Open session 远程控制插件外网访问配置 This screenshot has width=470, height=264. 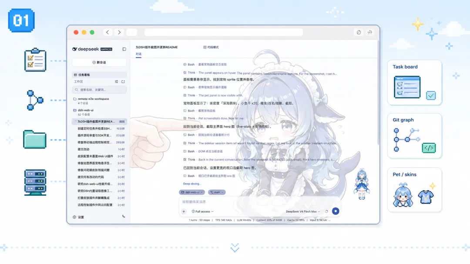pyautogui.click(x=99, y=205)
